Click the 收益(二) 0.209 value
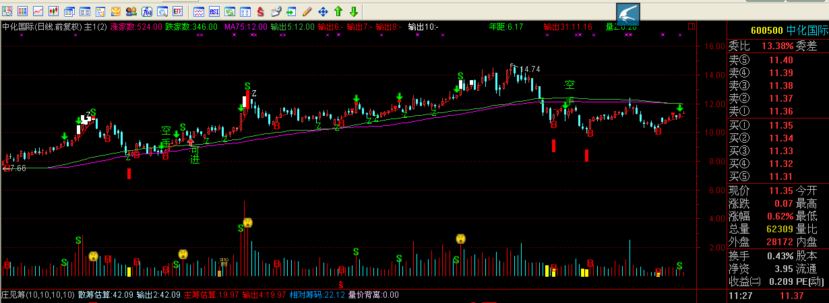 click(782, 281)
